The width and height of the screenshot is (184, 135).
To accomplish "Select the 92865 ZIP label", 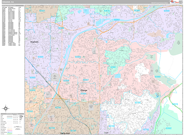I will coord(78,57).
